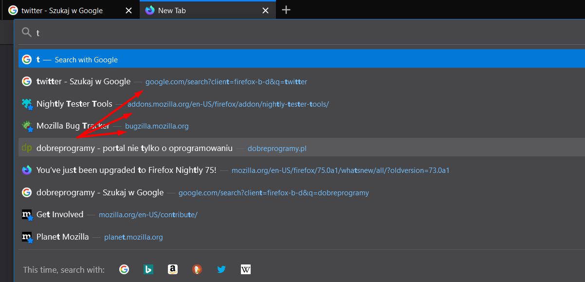Open the bugzilla.mozilla.org link
Viewport: 585px width, 282px height.
(x=157, y=126)
